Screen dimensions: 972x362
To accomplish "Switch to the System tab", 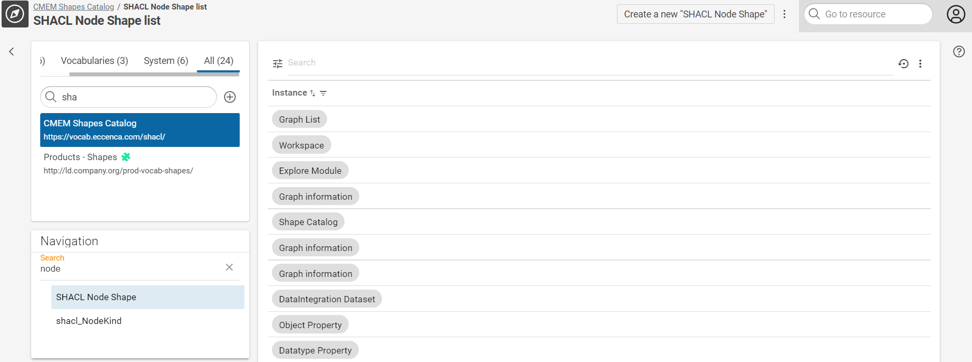I will click(166, 61).
